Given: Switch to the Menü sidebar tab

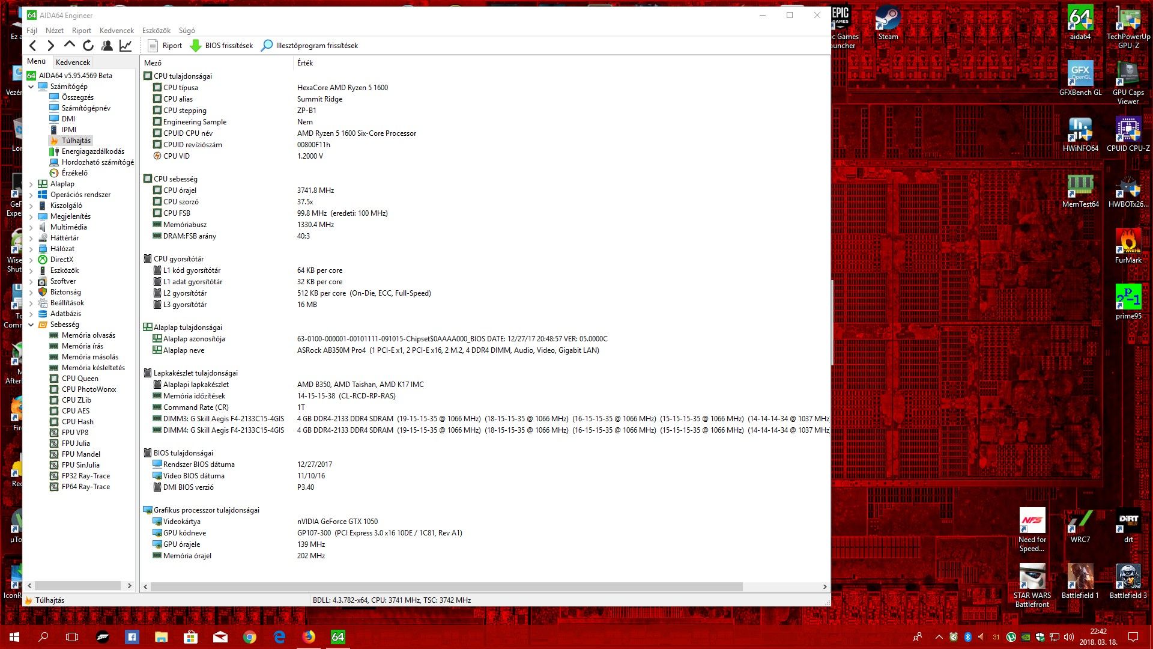Looking at the screenshot, I should point(36,61).
